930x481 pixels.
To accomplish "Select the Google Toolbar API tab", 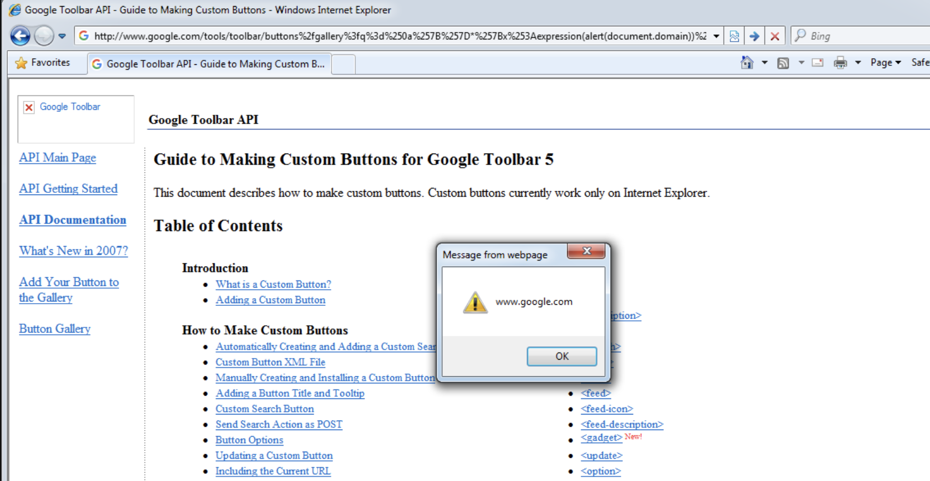I will (209, 64).
